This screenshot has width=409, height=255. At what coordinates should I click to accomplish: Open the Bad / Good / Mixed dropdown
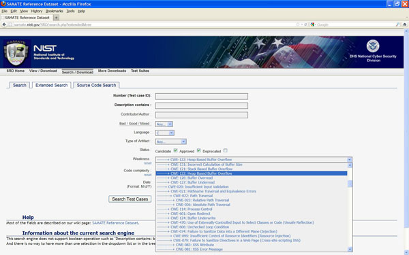click(x=164, y=124)
